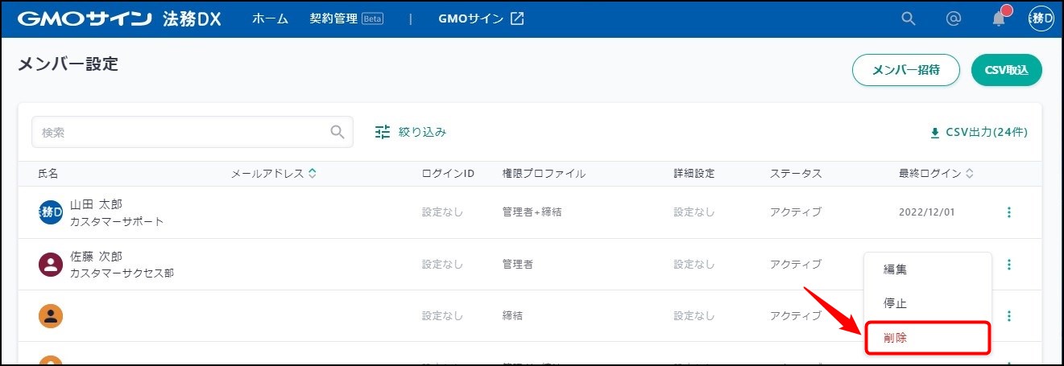The width and height of the screenshot is (1064, 366).
Task: Select the name 山田 太郎
Action: point(97,204)
